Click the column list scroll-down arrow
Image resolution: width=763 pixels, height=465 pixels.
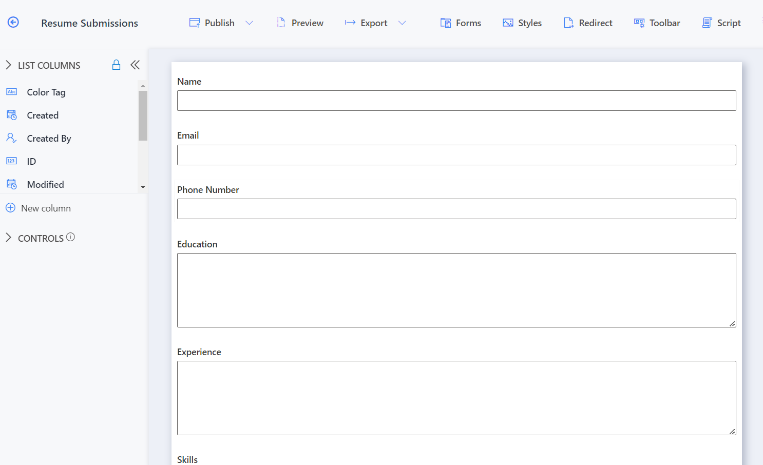[143, 187]
